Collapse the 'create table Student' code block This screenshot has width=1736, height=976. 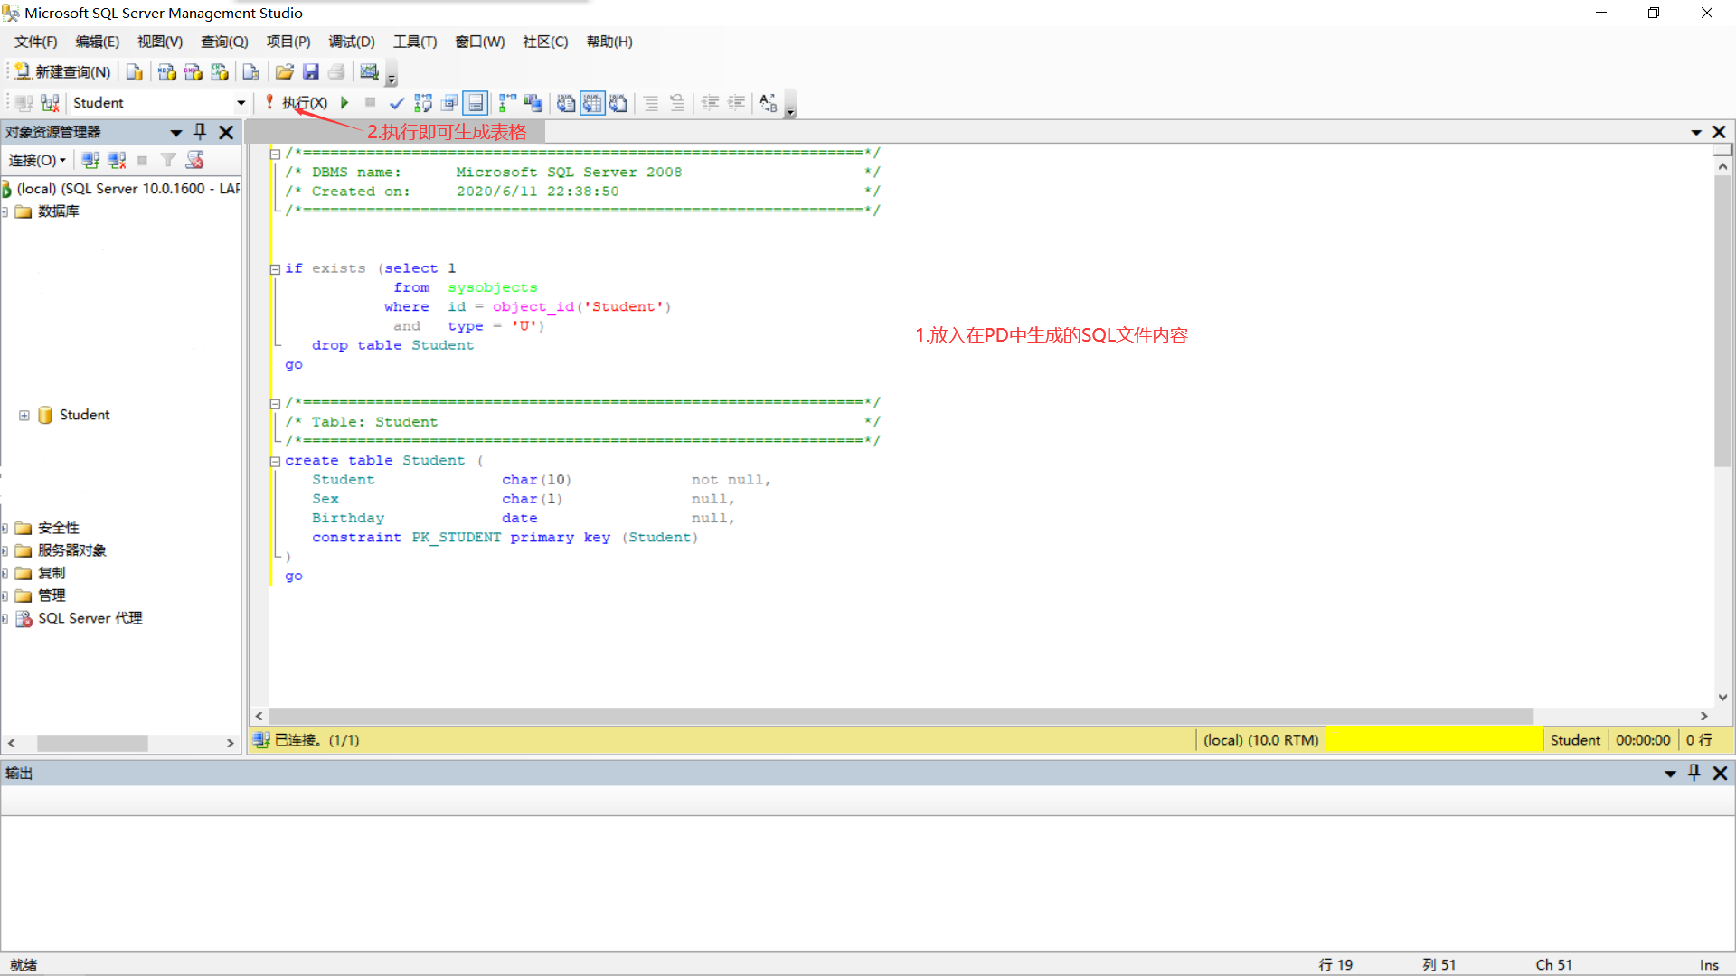tap(275, 462)
